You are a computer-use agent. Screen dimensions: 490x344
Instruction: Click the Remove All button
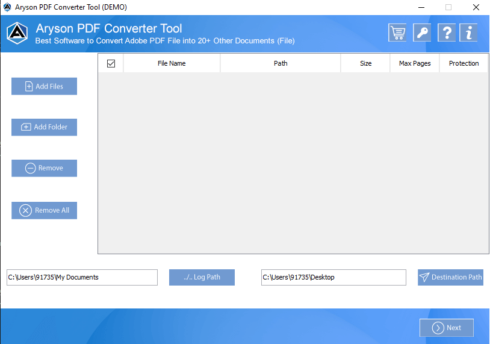tap(44, 210)
